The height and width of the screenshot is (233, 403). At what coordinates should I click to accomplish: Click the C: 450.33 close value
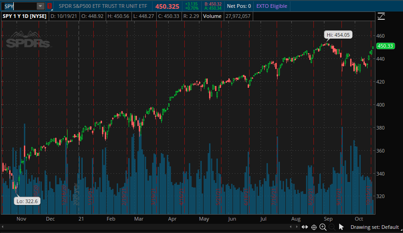point(169,16)
